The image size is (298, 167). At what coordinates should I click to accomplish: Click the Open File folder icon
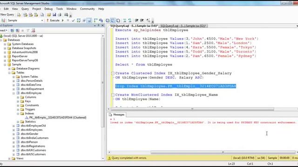tap(49, 14)
